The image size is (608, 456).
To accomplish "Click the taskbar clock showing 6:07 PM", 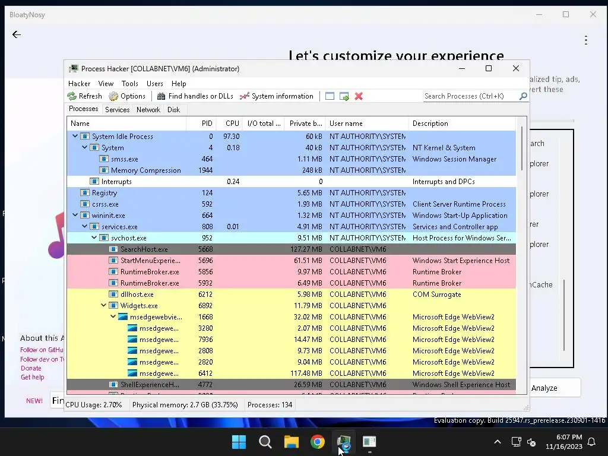I will [x=564, y=442].
